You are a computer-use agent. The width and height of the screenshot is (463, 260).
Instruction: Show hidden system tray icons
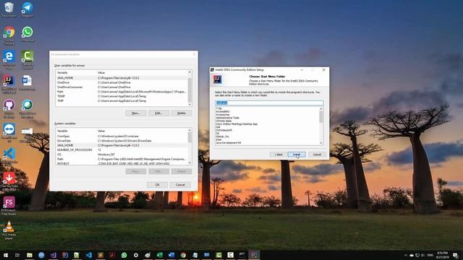click(405, 255)
